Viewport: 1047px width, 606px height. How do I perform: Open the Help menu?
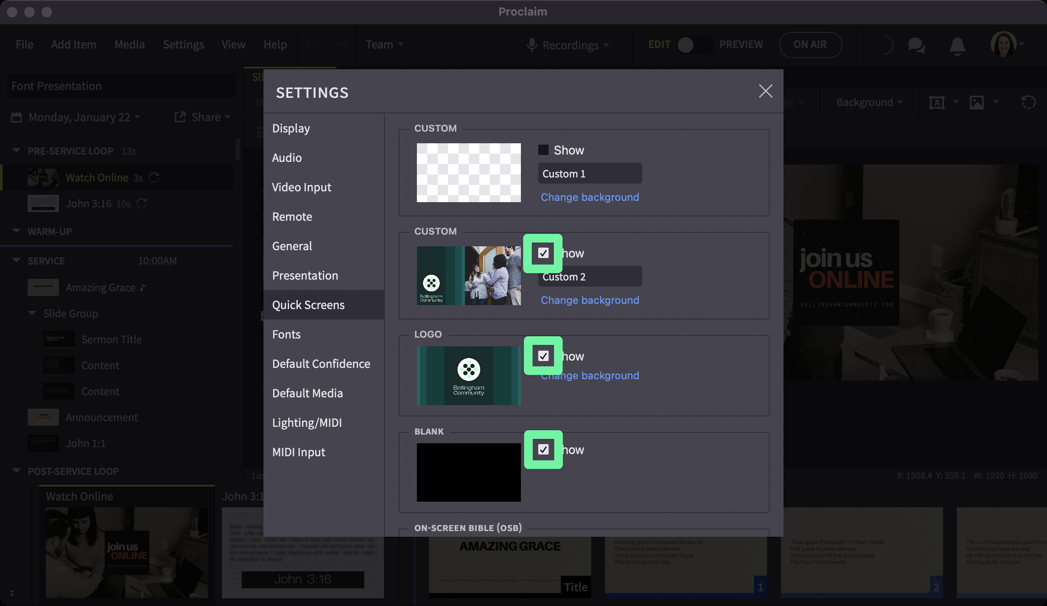click(275, 45)
